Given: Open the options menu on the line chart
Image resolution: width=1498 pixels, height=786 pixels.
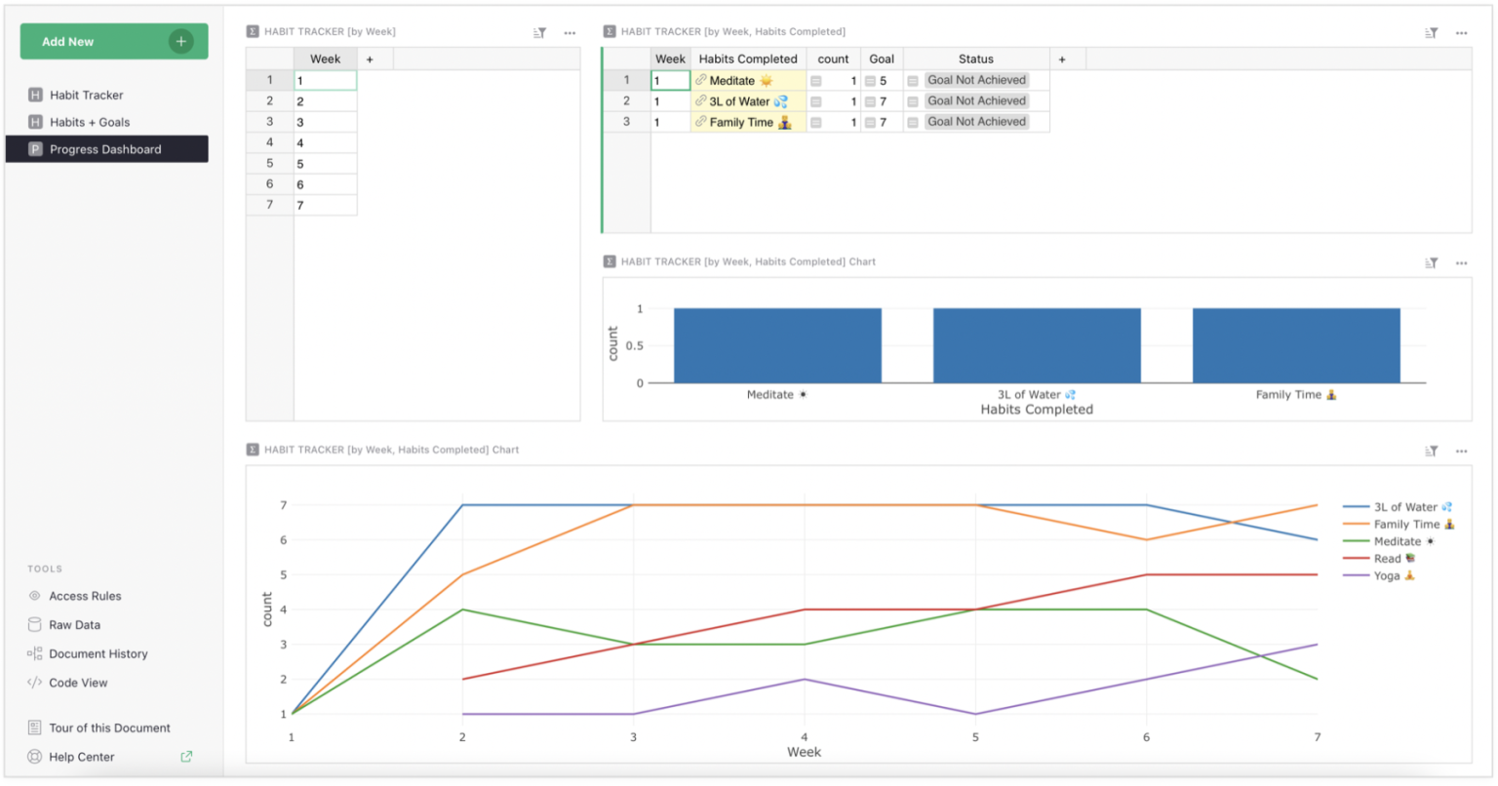Looking at the screenshot, I should [1461, 451].
